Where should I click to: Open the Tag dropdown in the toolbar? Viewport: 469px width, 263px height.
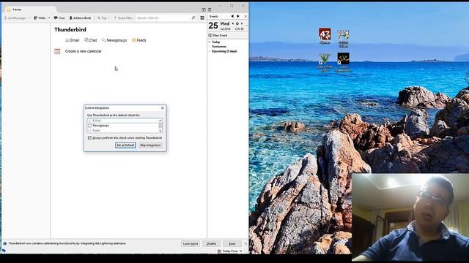(103, 18)
